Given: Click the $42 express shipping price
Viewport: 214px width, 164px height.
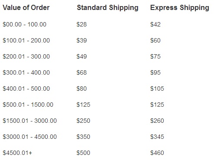Looking at the screenshot, I should (x=155, y=24).
